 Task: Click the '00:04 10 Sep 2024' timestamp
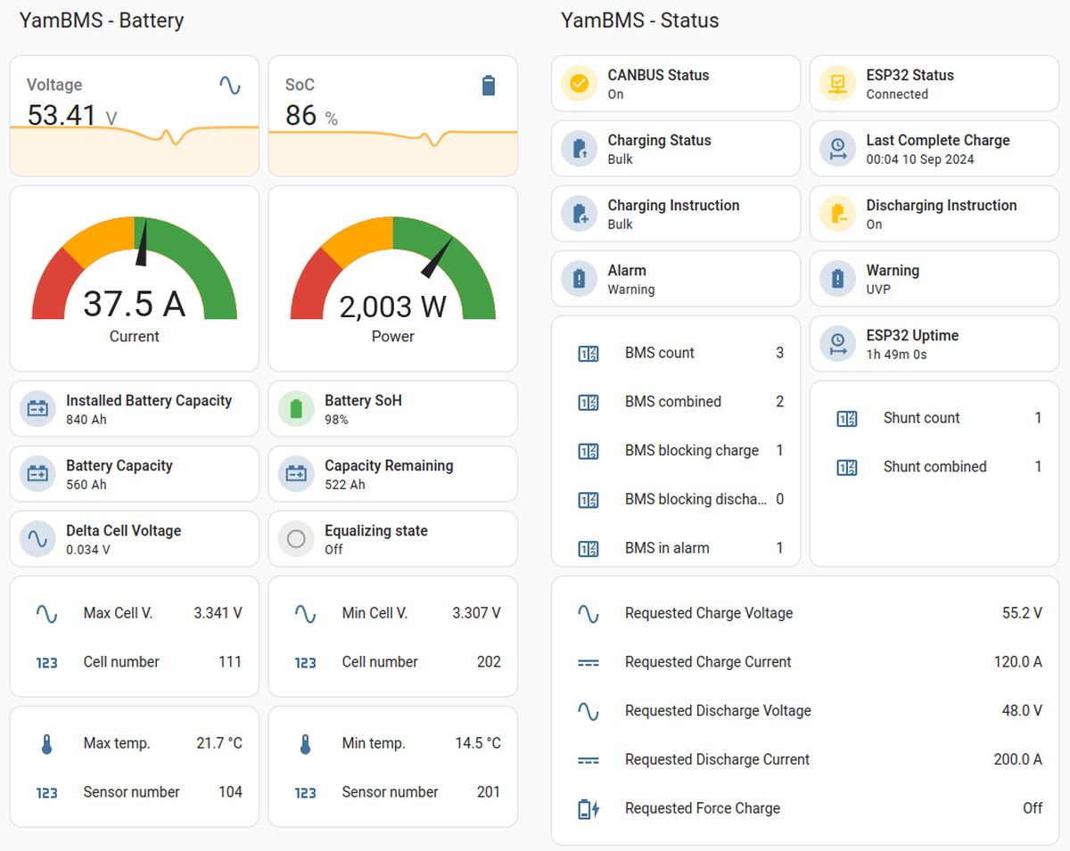tap(920, 160)
